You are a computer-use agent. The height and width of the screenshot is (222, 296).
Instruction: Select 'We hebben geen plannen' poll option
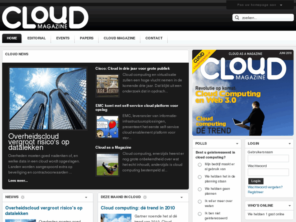200,189
